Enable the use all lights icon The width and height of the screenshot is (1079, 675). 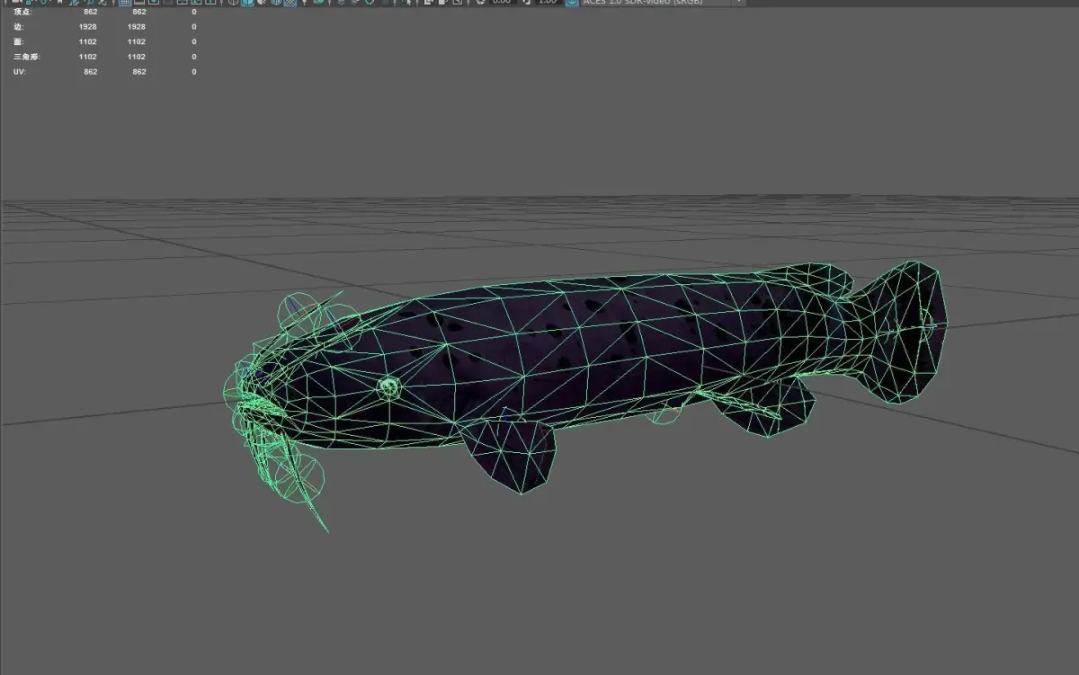pyautogui.click(x=305, y=3)
